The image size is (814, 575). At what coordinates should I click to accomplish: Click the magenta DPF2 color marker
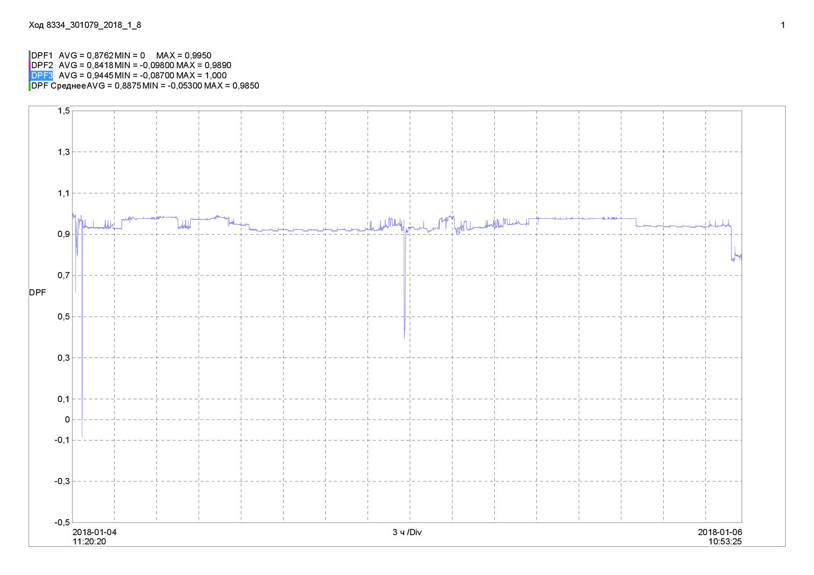tap(30, 65)
